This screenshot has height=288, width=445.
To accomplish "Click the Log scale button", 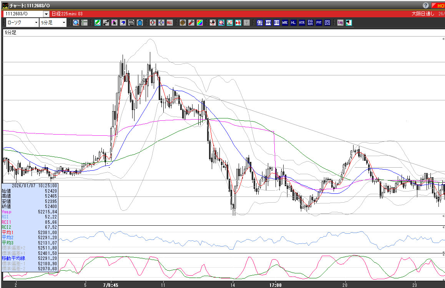I will point(340,23).
